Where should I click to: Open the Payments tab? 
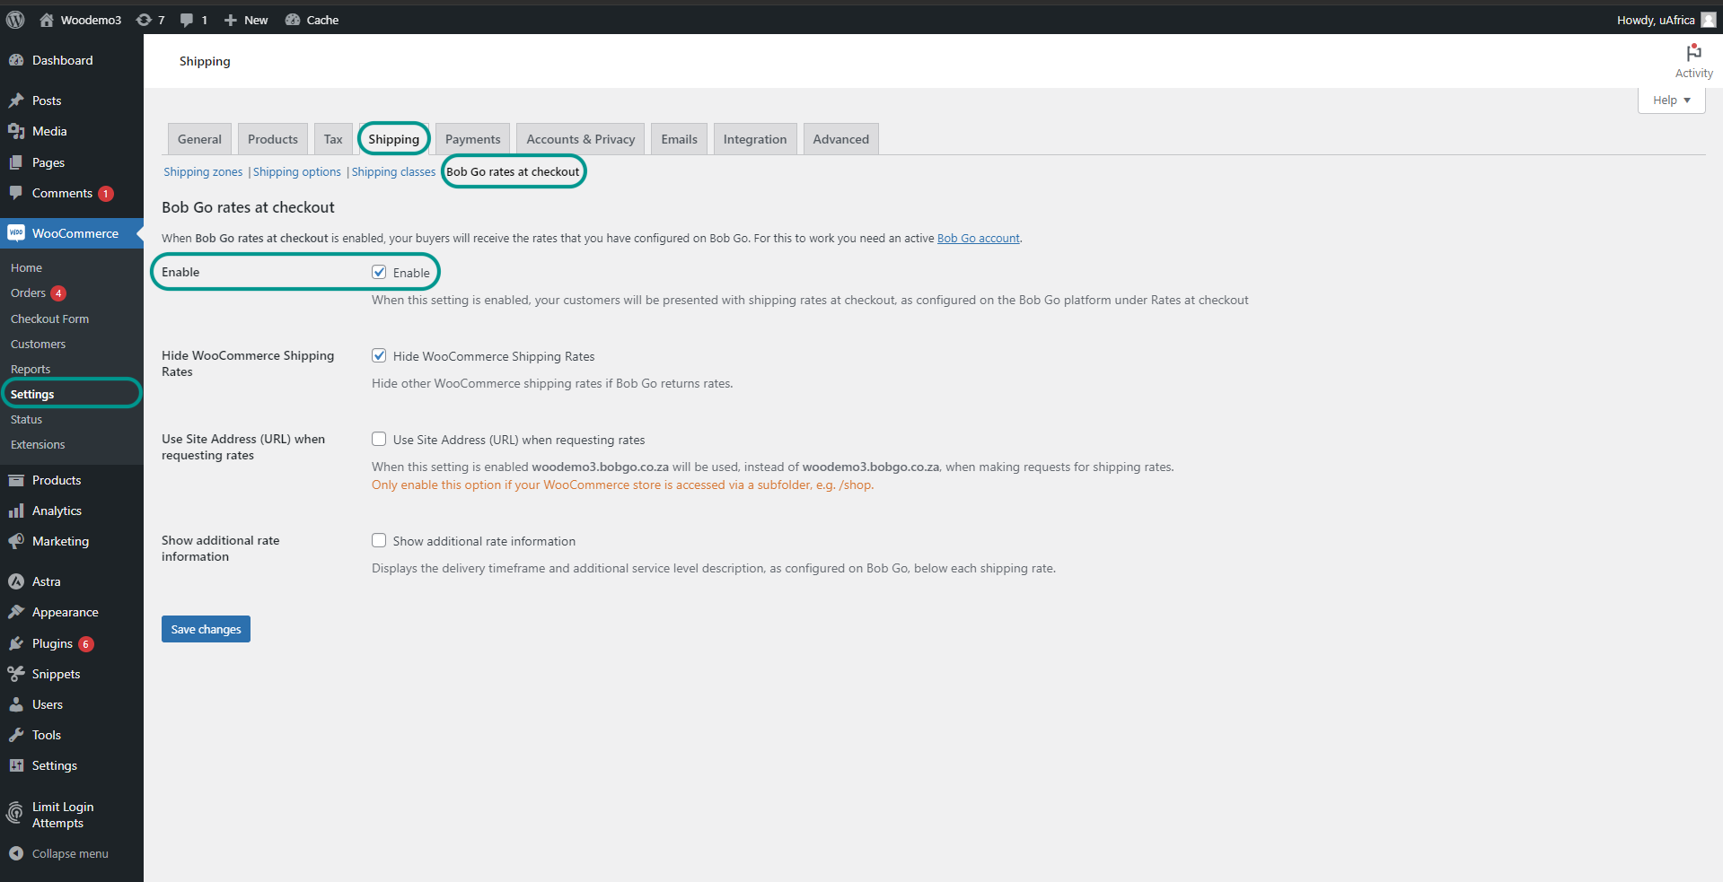(x=472, y=139)
